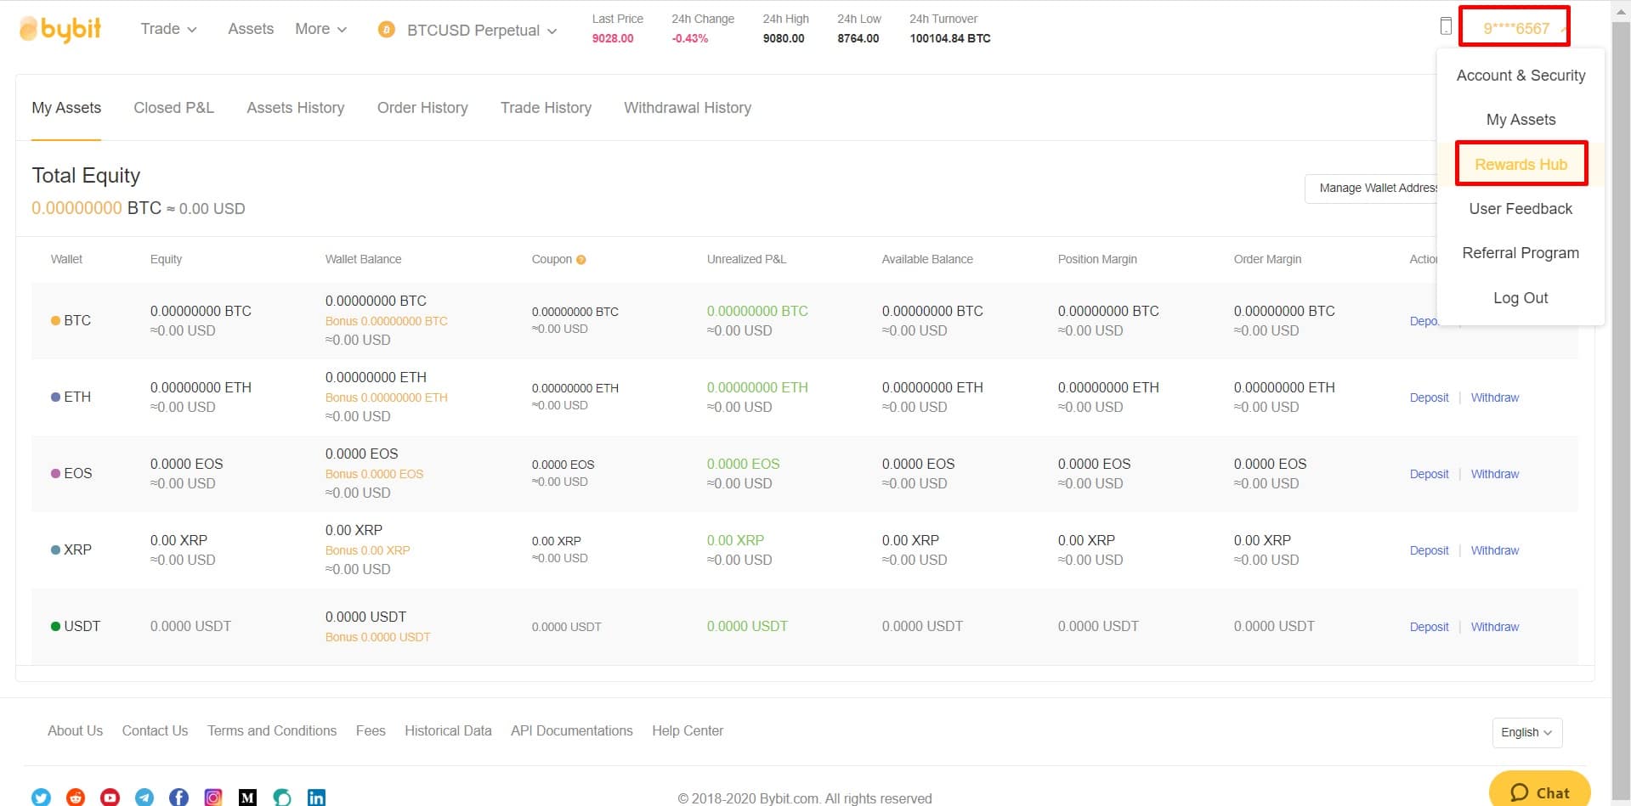
Task: Open the English language dropdown
Action: pyautogui.click(x=1526, y=732)
